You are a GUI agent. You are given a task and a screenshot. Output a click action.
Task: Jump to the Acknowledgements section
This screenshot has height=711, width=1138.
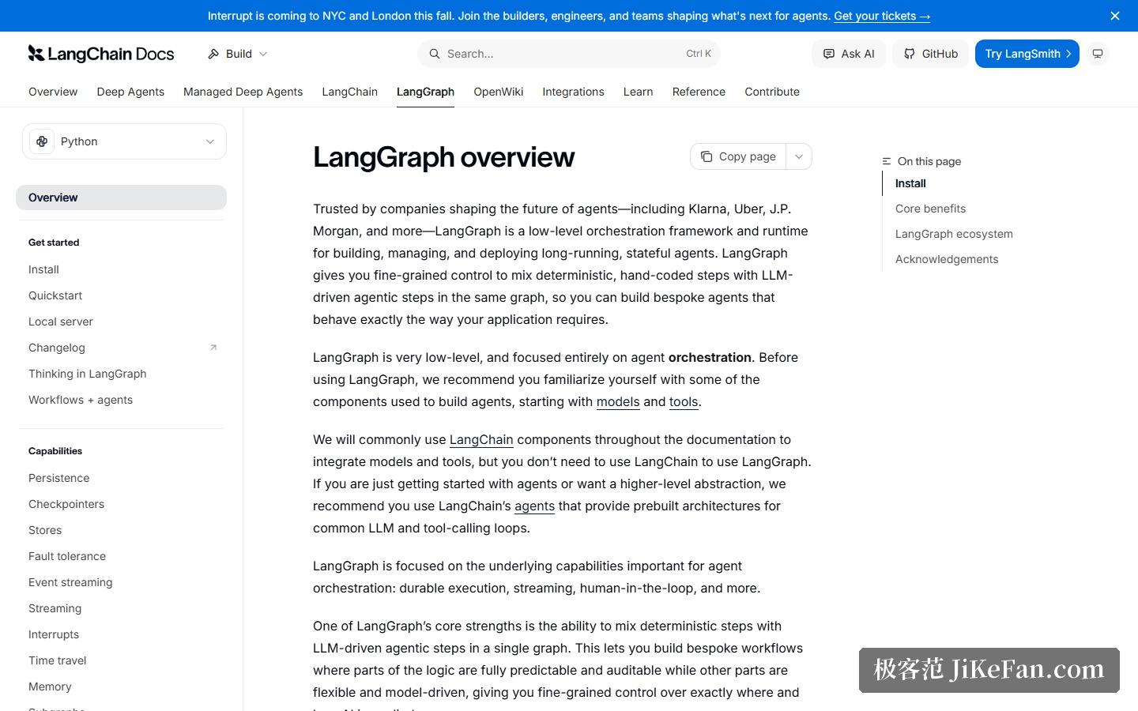pos(947,259)
